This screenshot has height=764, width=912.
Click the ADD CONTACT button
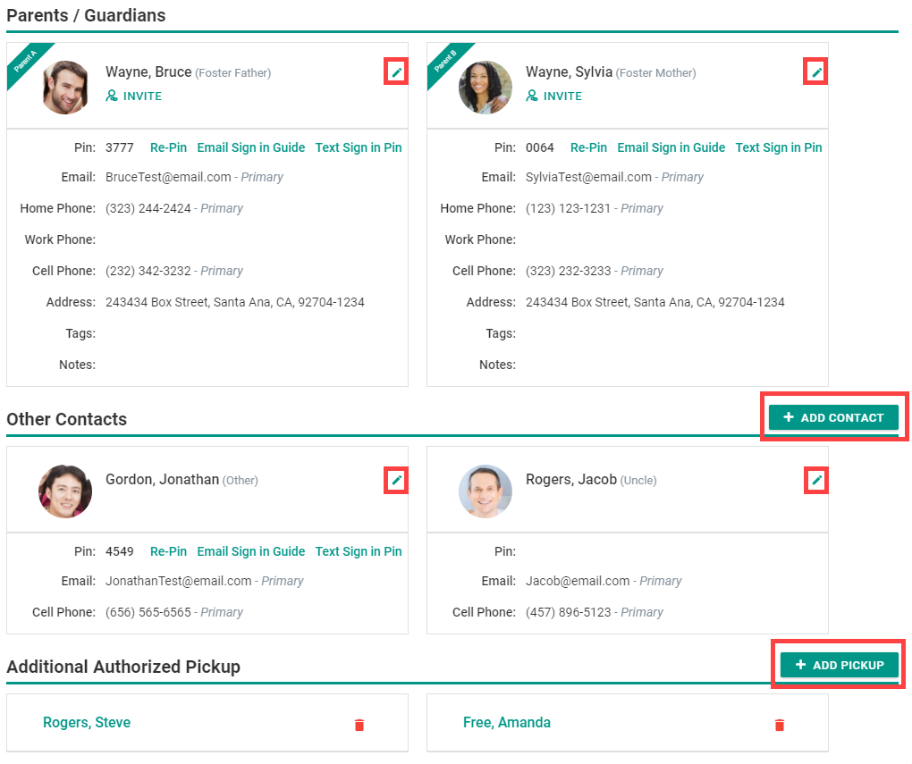[833, 417]
